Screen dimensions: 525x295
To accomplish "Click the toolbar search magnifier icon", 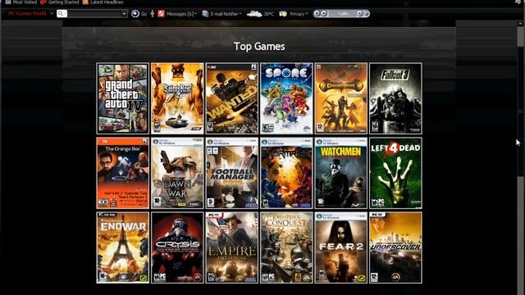I will point(62,14).
